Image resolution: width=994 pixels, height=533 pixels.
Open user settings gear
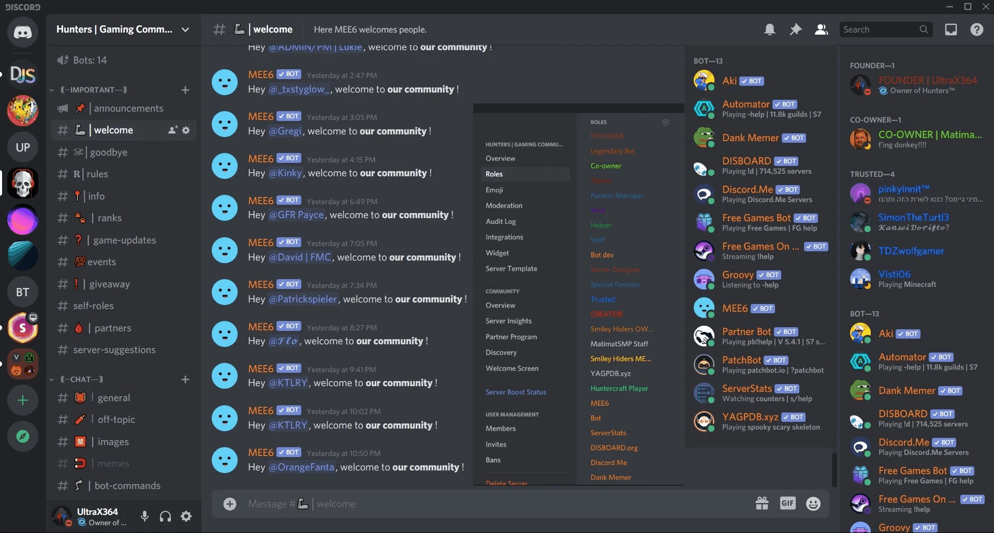(x=186, y=516)
